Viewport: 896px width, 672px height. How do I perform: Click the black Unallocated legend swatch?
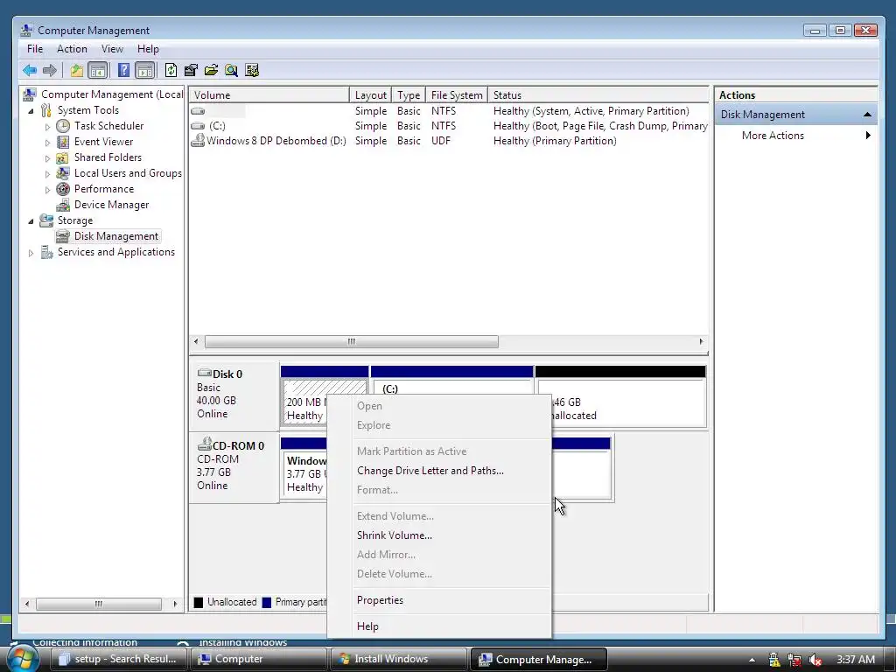[x=199, y=602]
